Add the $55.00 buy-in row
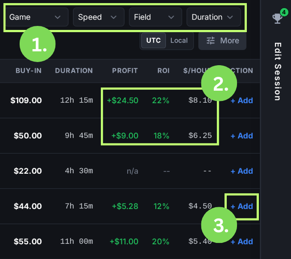This screenshot has height=259, width=291. (241, 242)
